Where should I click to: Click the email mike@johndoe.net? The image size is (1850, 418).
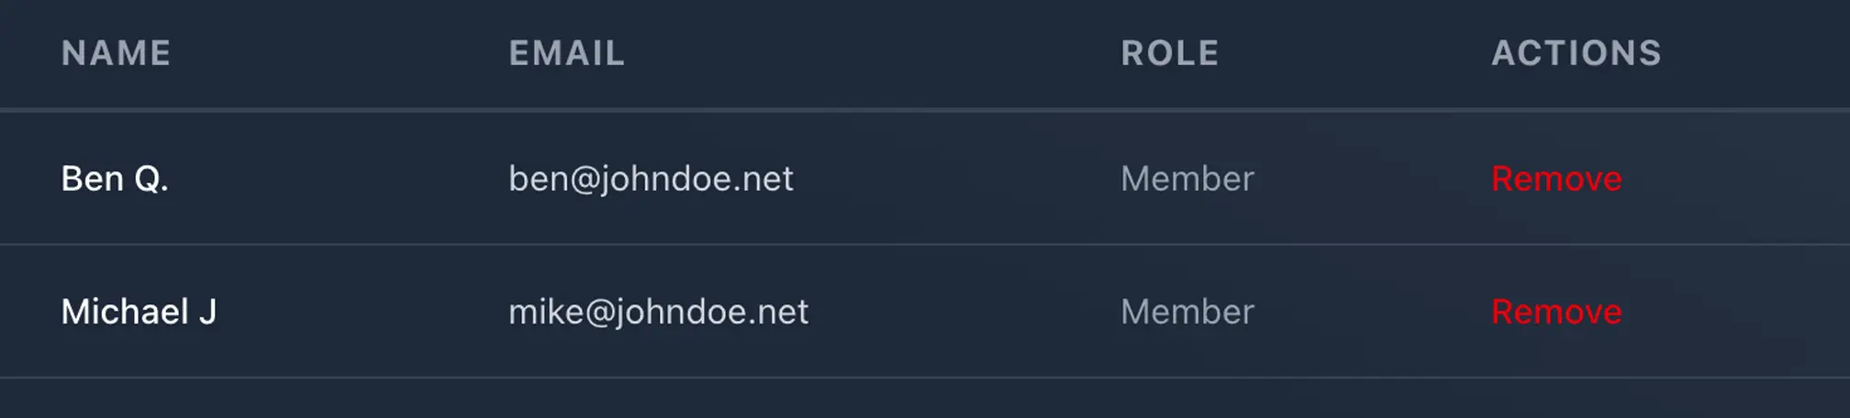pos(658,312)
